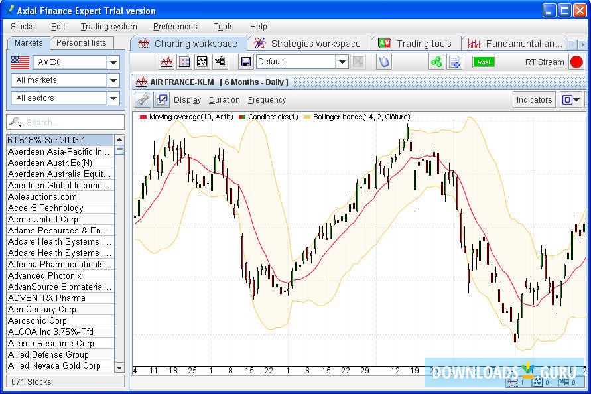
Task: Toggle the RT Stream red record button
Action: tap(576, 62)
